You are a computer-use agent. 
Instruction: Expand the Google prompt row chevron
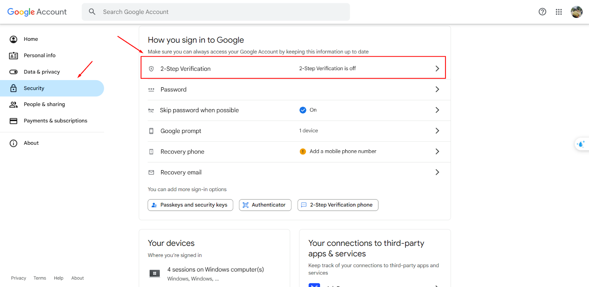pyautogui.click(x=437, y=131)
